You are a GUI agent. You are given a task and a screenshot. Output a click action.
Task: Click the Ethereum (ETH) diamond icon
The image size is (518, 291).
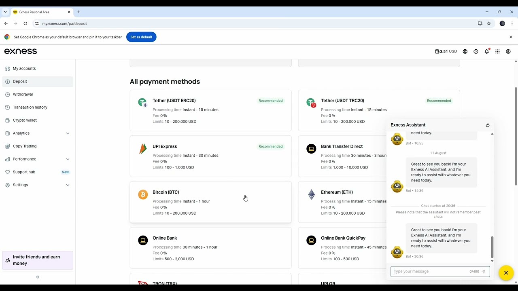[311, 194]
